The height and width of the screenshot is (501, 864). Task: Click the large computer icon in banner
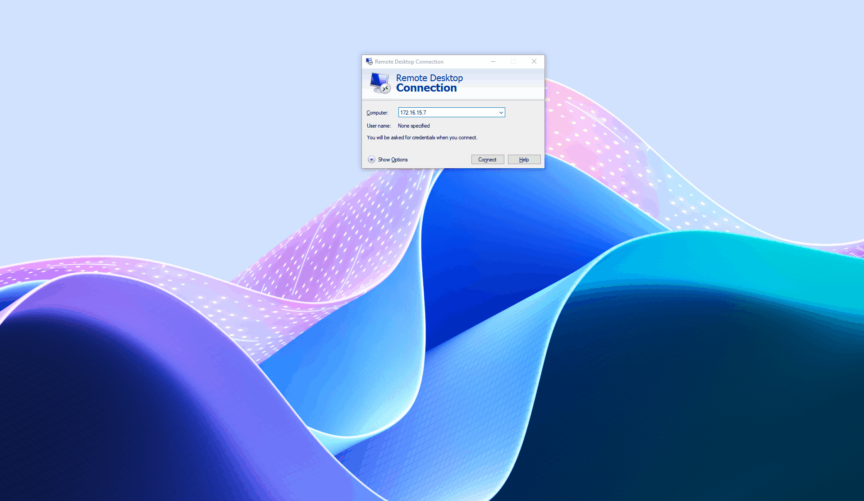[x=379, y=83]
